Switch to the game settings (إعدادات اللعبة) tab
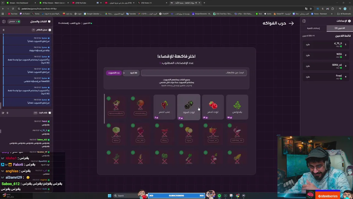Image resolution: width=353 pixels, height=199 pixels. 314,28
